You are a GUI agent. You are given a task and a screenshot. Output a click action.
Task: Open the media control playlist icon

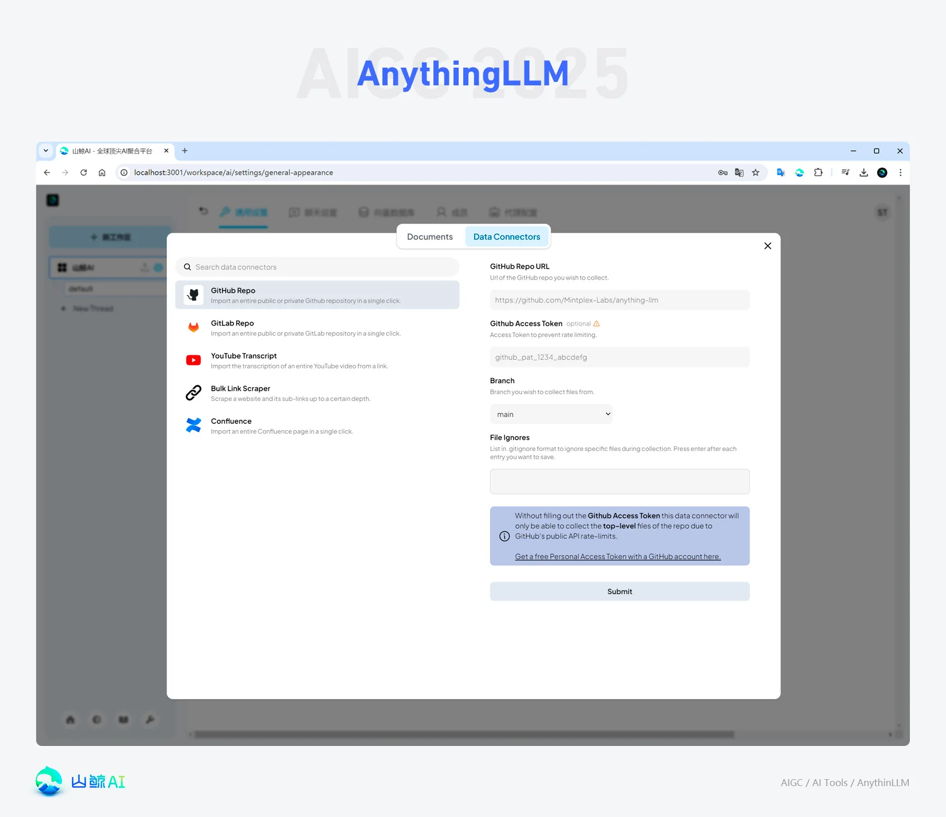pos(846,172)
